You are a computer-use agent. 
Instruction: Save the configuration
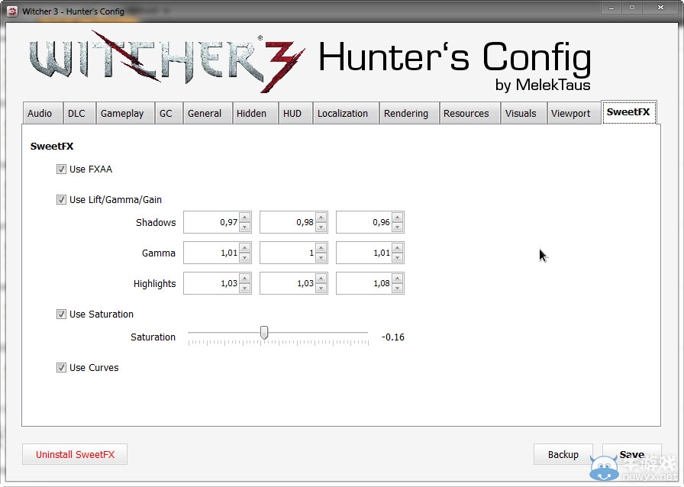pyautogui.click(x=631, y=454)
